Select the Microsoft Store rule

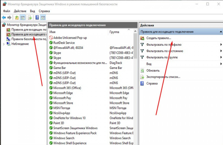tap(63, 103)
